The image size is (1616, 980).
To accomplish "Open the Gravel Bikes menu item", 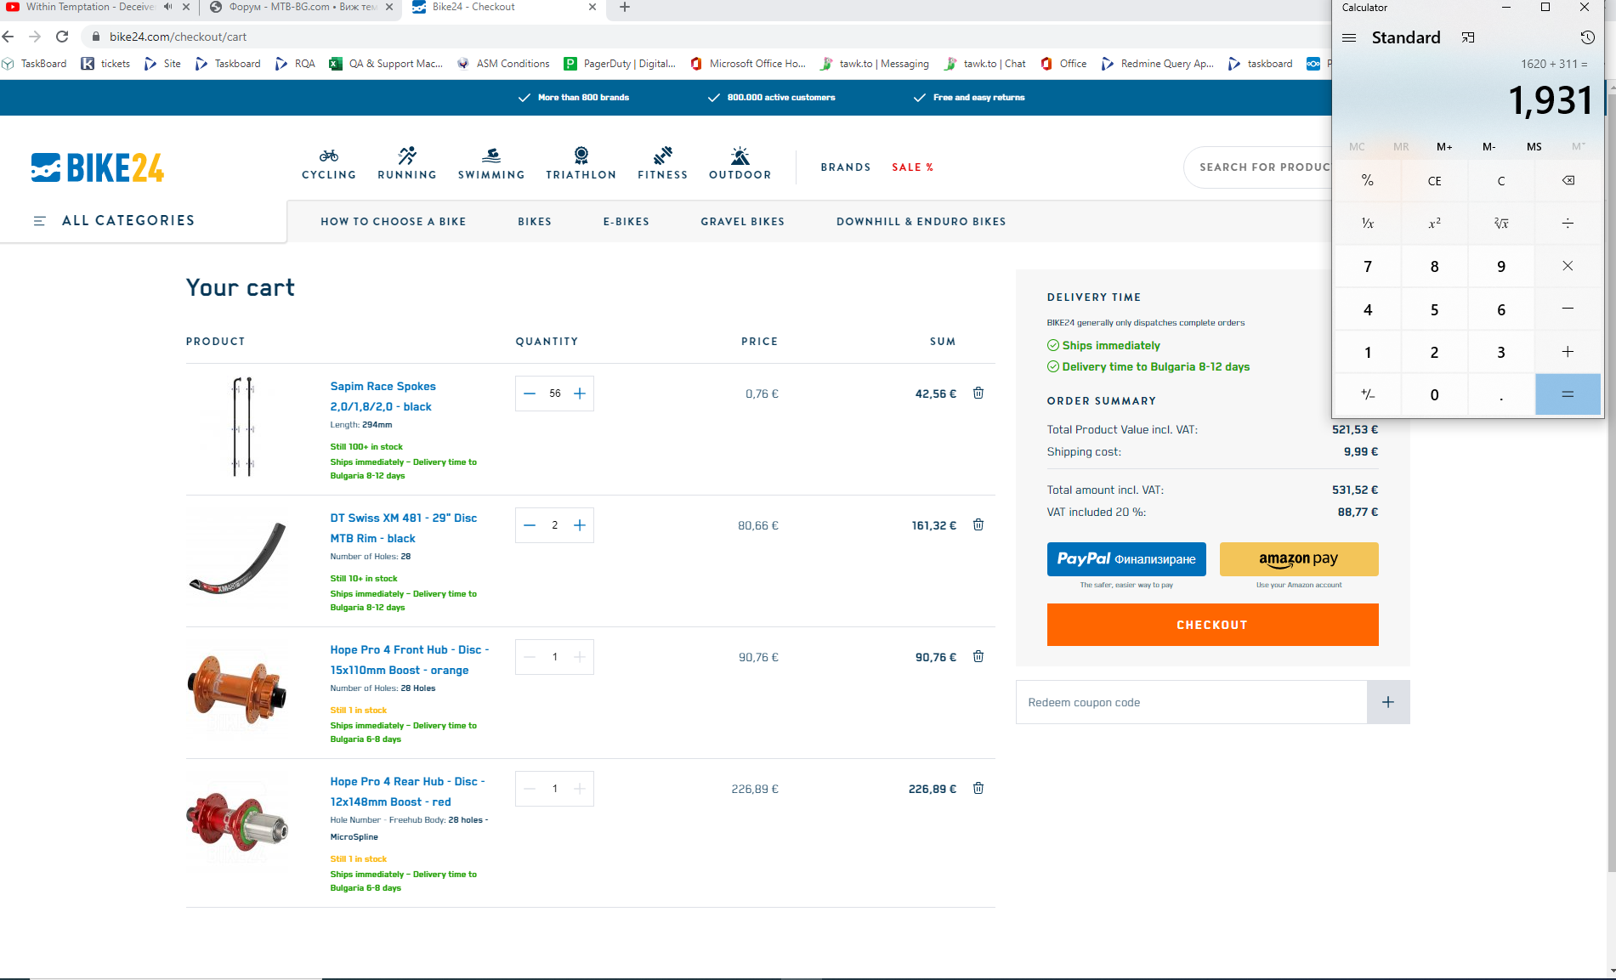I will coord(742,222).
